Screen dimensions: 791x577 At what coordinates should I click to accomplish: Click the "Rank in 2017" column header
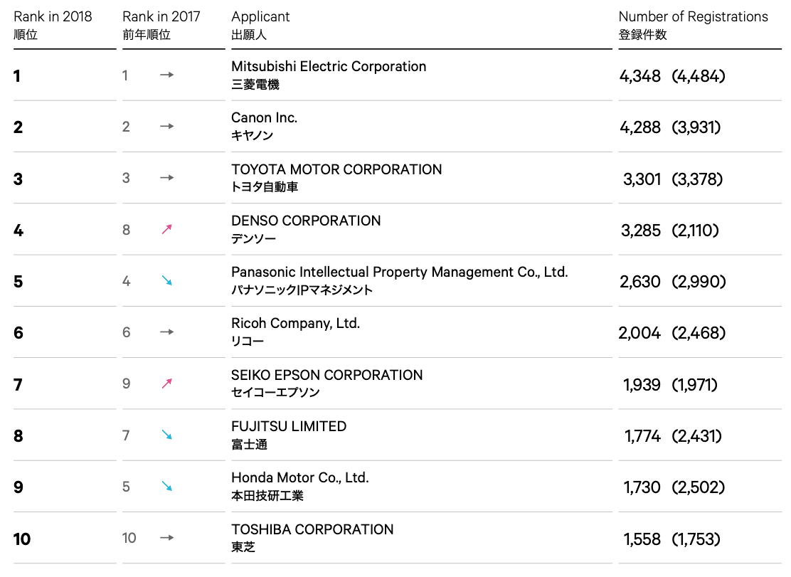pyautogui.click(x=161, y=16)
